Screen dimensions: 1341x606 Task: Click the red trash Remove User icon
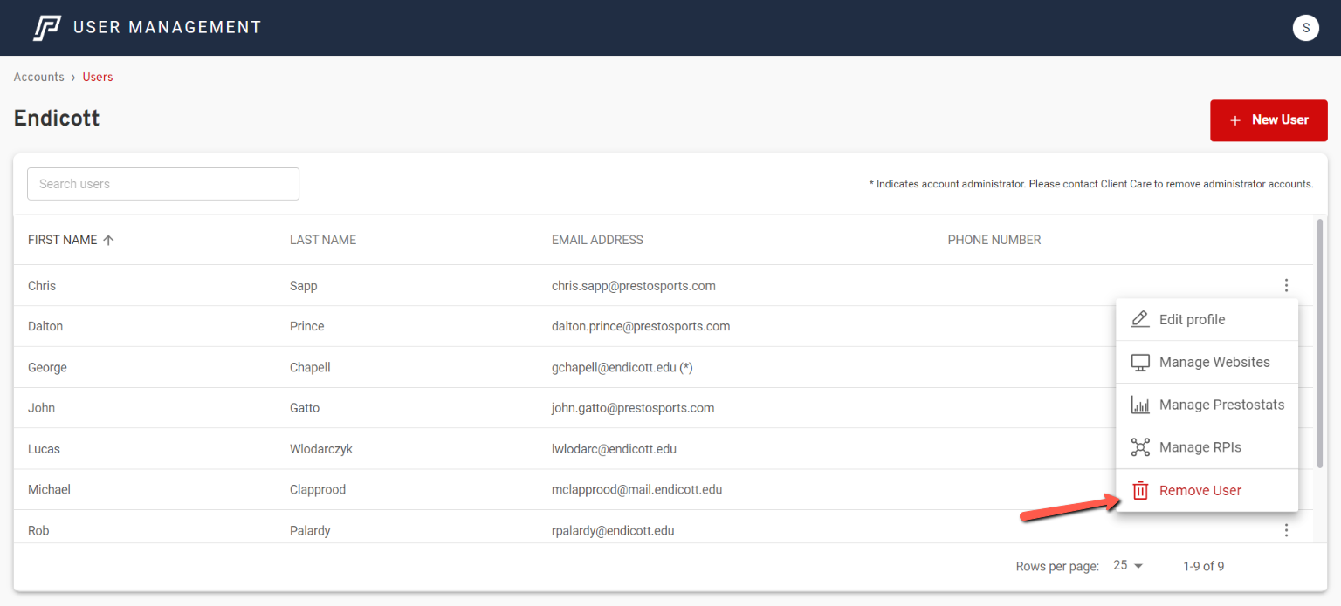point(1140,491)
